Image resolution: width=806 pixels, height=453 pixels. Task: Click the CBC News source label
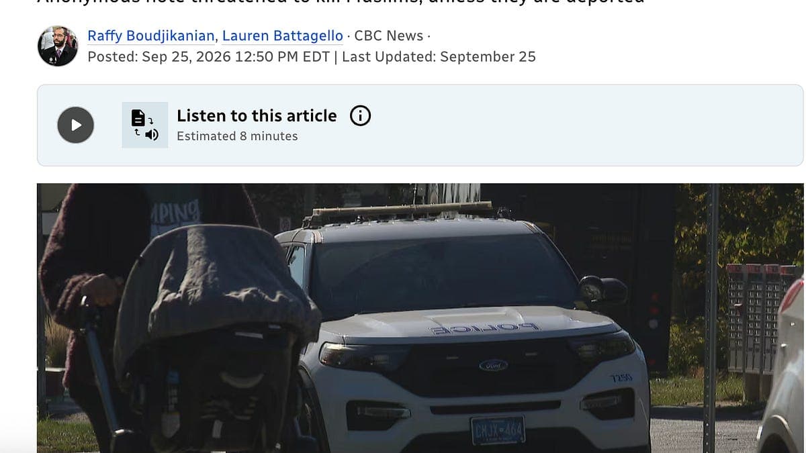(x=389, y=36)
